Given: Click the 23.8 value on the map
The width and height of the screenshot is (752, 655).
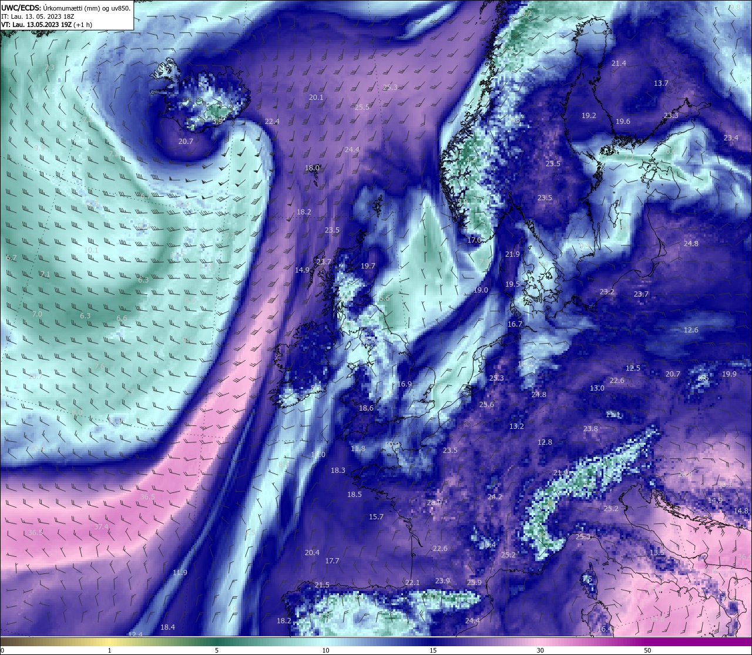Looking at the screenshot, I should [x=590, y=429].
